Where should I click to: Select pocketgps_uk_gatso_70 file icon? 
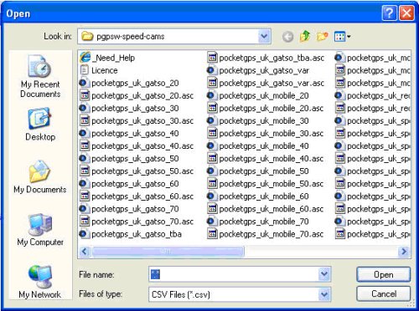click(84, 208)
